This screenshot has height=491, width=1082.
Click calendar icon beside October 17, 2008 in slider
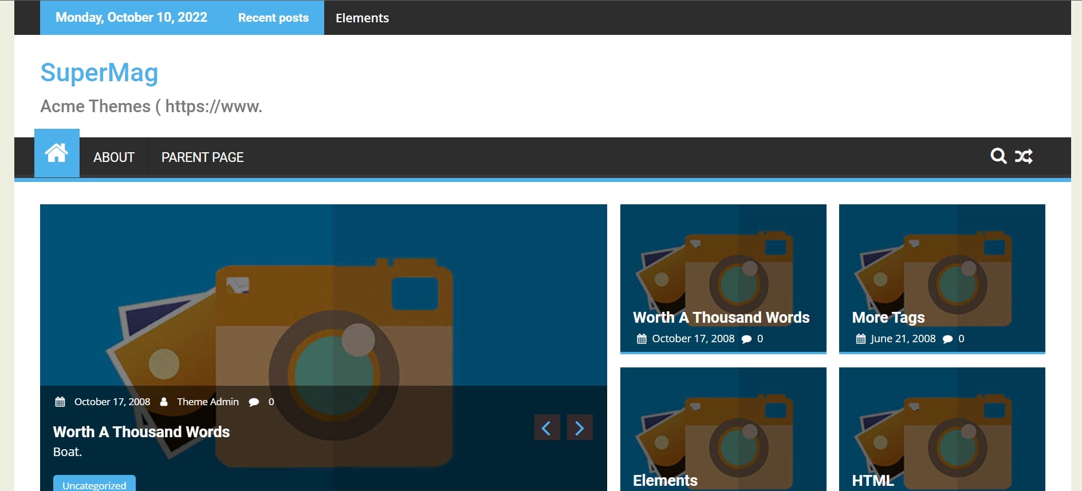coord(60,402)
